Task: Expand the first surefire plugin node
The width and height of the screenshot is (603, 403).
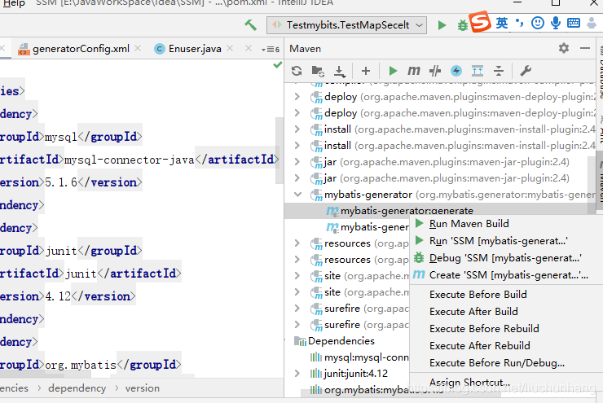Action: [297, 308]
